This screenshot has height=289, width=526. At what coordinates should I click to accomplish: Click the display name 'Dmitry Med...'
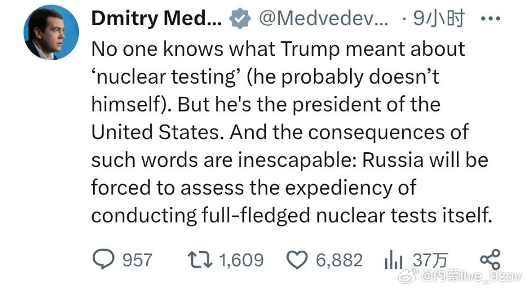[156, 19]
